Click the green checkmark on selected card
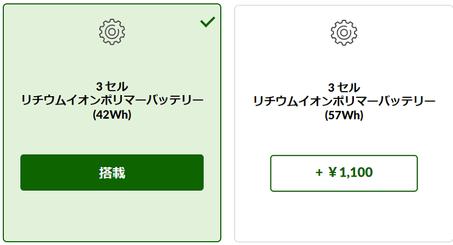The image size is (453, 245). click(208, 22)
